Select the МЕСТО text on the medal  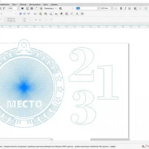pos(25,104)
